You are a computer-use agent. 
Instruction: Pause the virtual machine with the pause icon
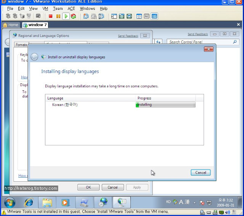[x=58, y=16]
